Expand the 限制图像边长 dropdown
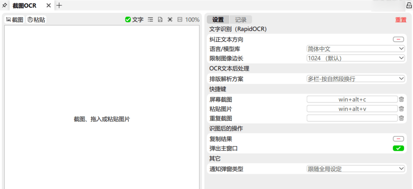Screen dimensions: 413x189 point(355,58)
